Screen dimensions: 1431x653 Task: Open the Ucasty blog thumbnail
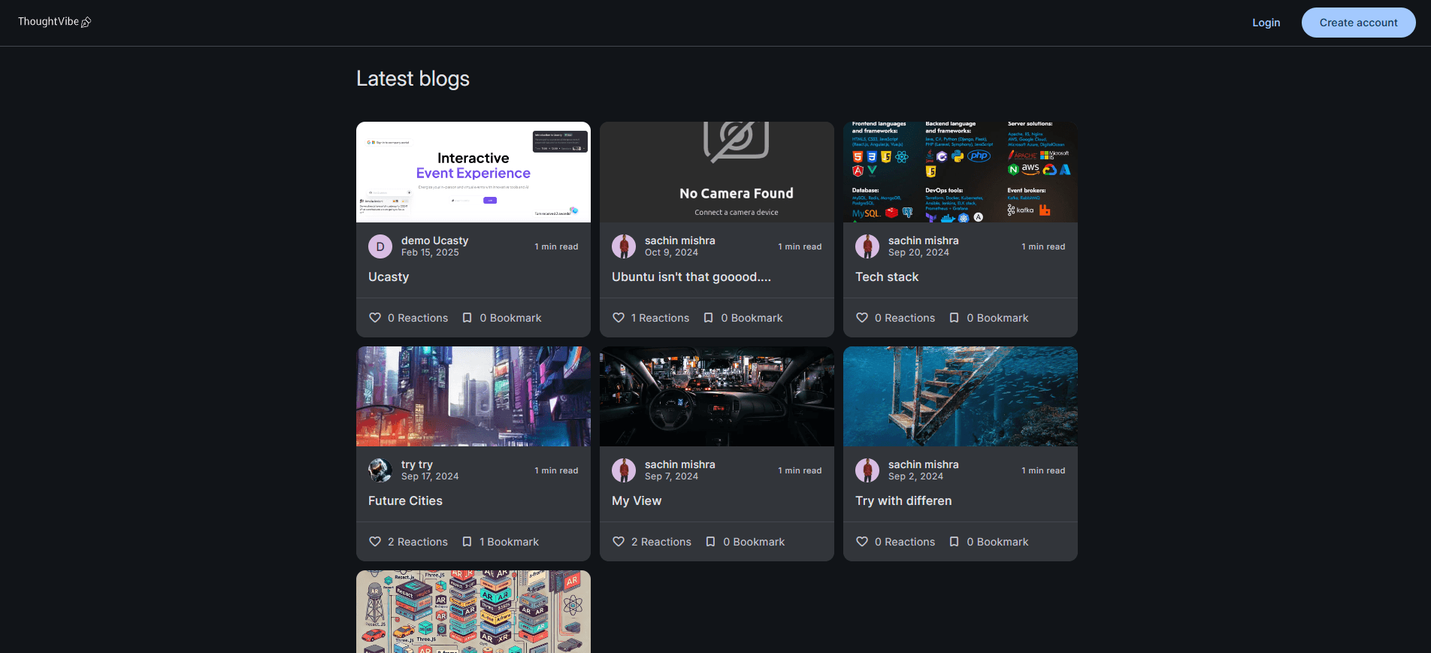point(473,172)
